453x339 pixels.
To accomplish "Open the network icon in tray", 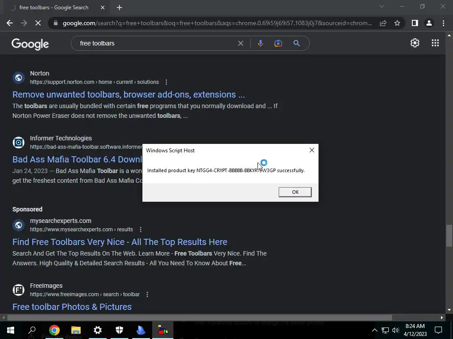I will pos(385,330).
